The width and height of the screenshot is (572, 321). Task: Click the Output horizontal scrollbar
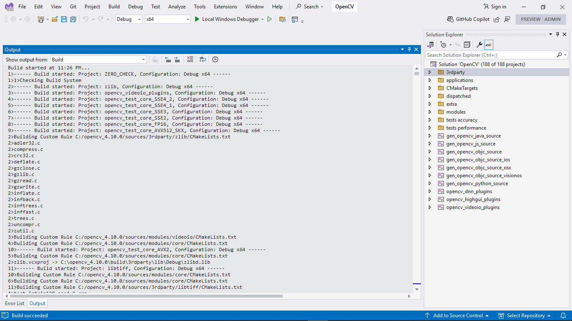tap(145, 296)
